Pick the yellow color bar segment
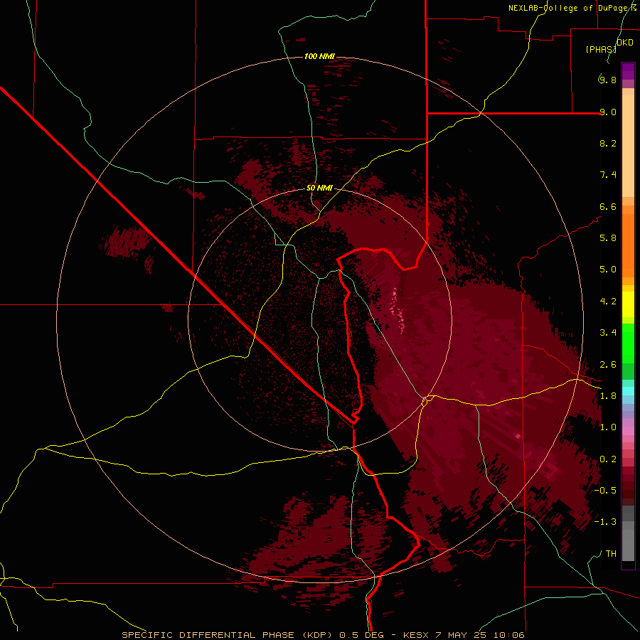Image resolution: width=640 pixels, height=640 pixels. click(x=628, y=304)
